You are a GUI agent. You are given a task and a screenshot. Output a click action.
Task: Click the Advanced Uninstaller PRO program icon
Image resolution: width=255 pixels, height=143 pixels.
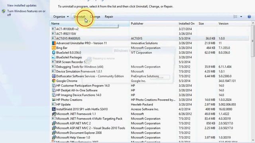54,43
